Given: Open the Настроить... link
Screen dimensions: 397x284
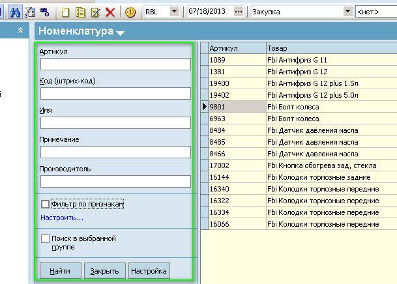Looking at the screenshot, I should (62, 218).
